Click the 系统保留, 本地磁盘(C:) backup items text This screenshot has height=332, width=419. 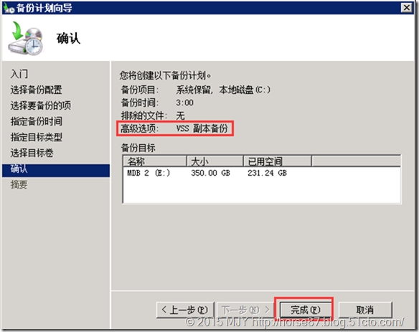tap(223, 90)
